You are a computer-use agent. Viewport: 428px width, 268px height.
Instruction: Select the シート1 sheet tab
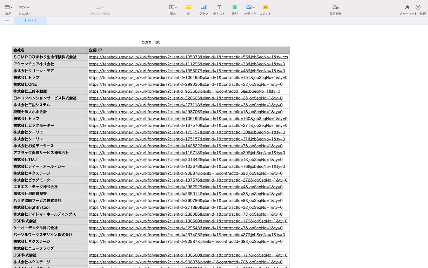(x=30, y=21)
